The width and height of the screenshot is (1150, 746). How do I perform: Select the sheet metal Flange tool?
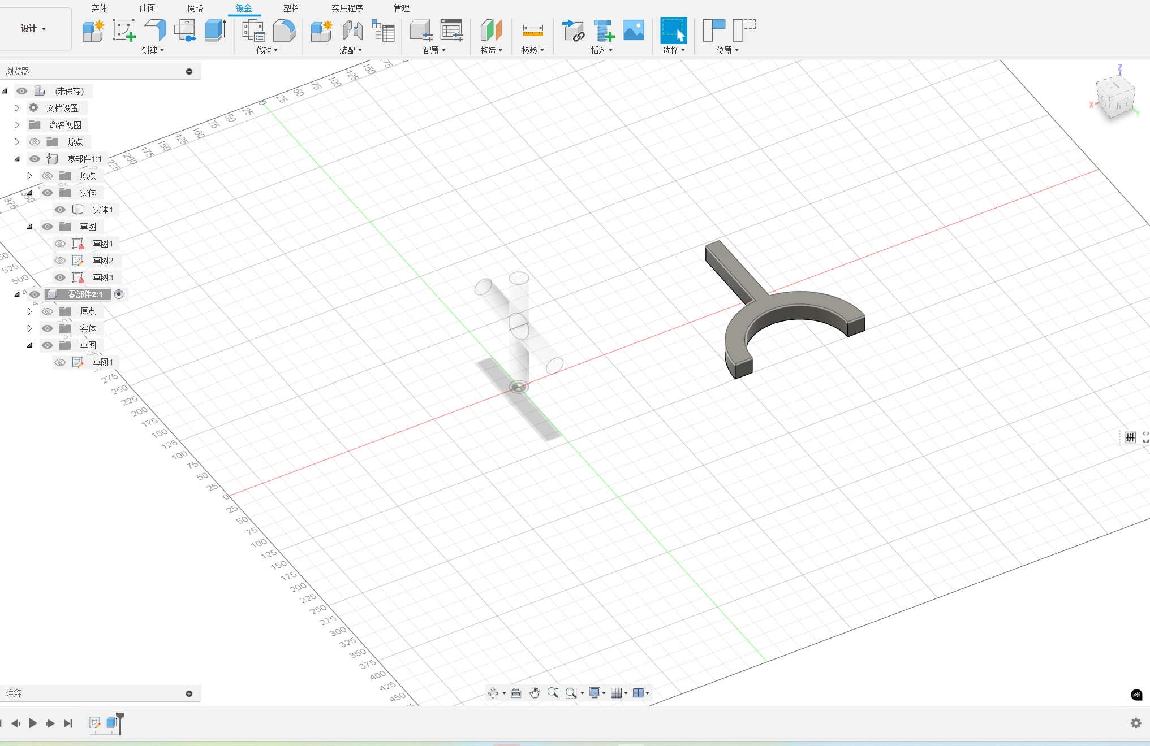click(x=155, y=31)
